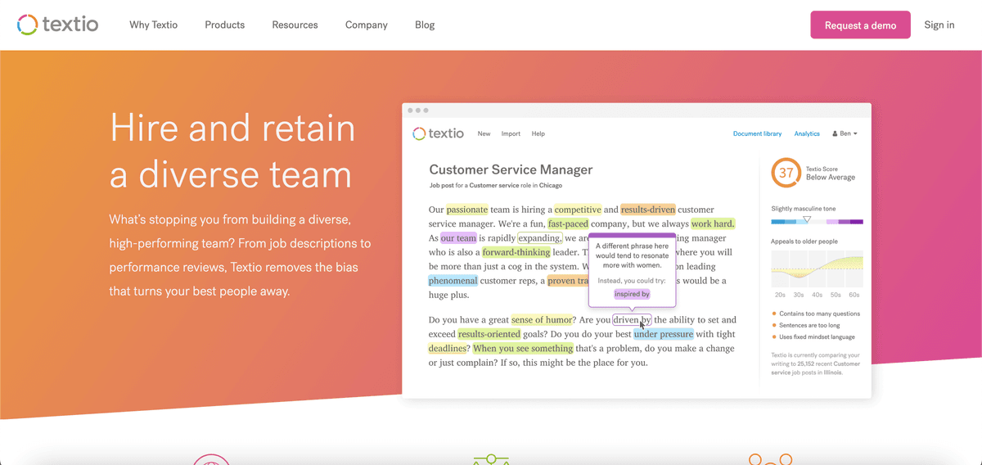Click the highlighted word deadlines
The image size is (982, 465).
pos(448,348)
